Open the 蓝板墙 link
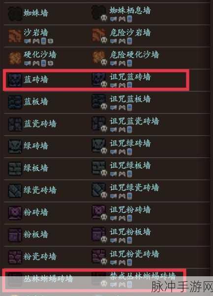Screen dimensions: 213x296 [36, 102]
